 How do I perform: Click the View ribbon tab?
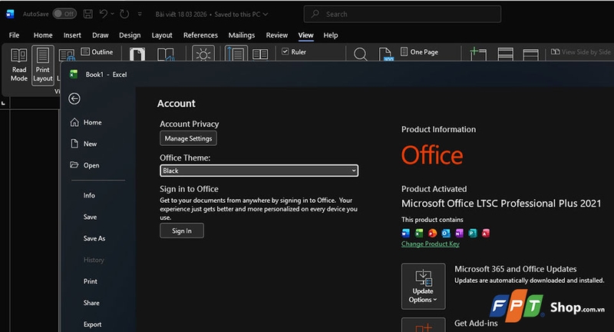(305, 35)
